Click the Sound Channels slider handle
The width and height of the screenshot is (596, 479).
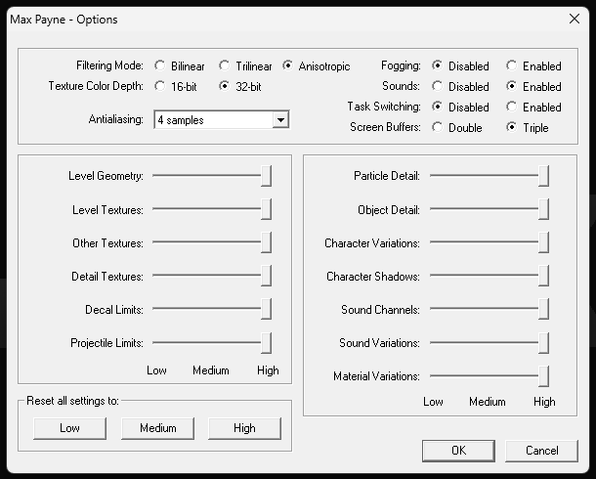[x=543, y=309]
